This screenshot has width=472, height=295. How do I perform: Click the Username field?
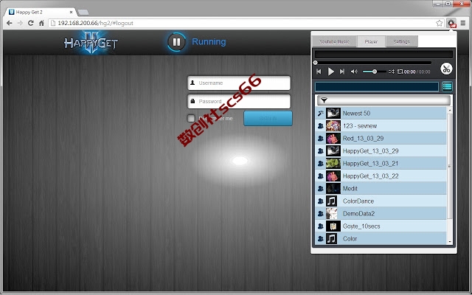[x=239, y=83]
